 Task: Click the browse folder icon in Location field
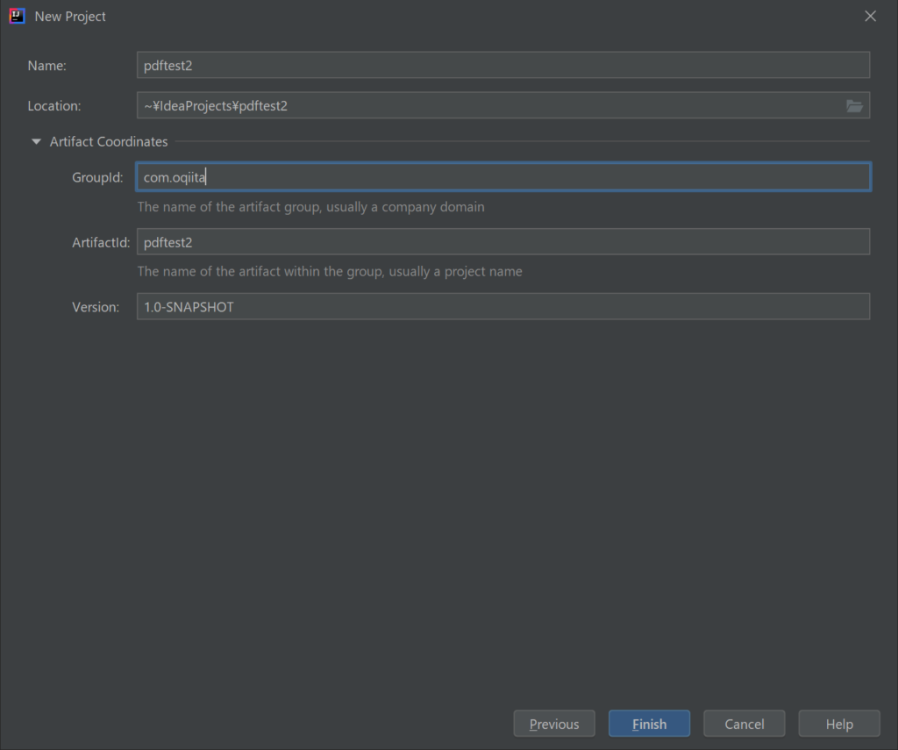pos(854,106)
